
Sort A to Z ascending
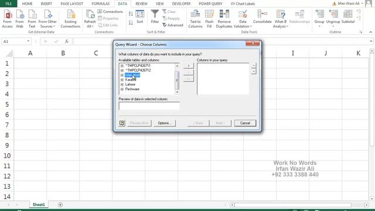coord(131,14)
